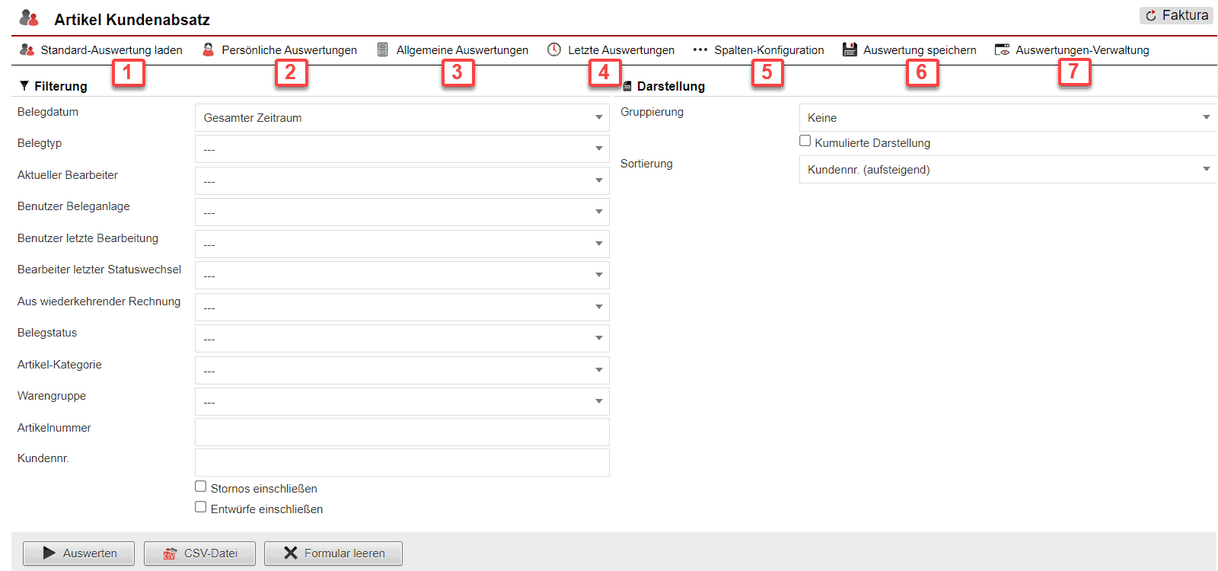Click the Letzte Auswertungen clock icon
This screenshot has width=1218, height=571.
coord(554,49)
